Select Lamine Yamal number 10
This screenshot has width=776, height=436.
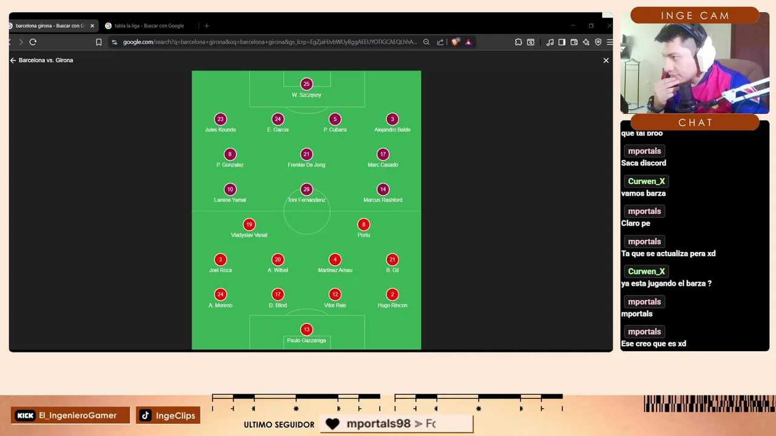(230, 193)
